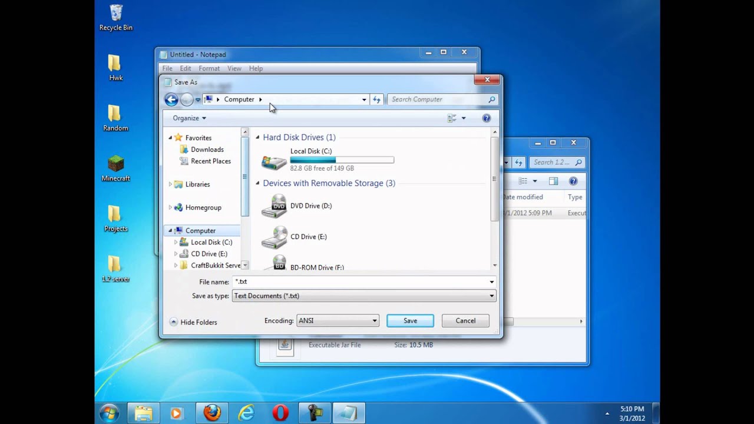
Task: Select the Random desktop folder
Action: 115,118
